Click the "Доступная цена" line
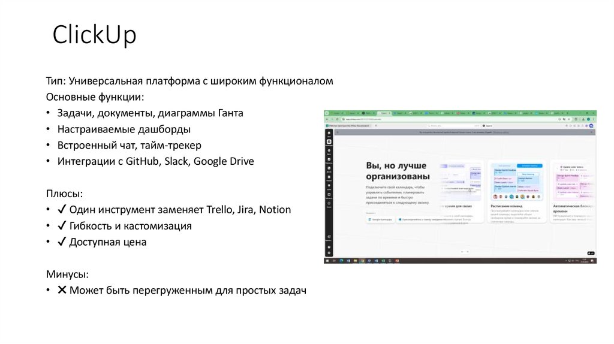Screen dimensions: 614x344 [108, 242]
